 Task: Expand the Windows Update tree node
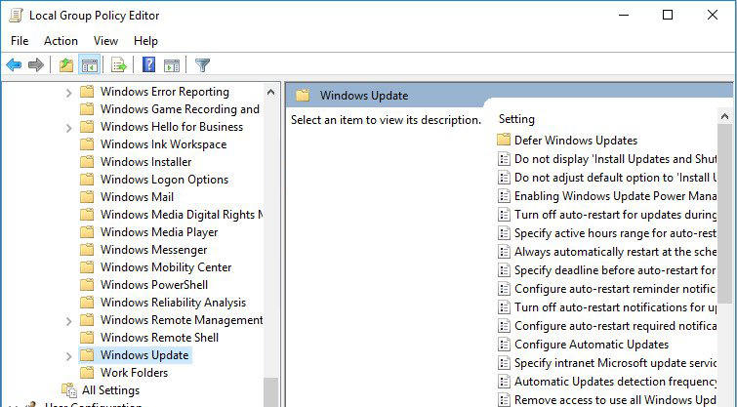68,356
